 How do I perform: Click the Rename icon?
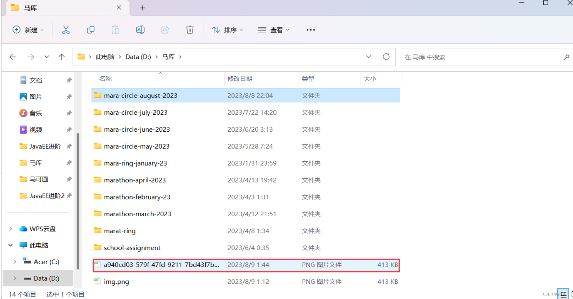point(140,30)
